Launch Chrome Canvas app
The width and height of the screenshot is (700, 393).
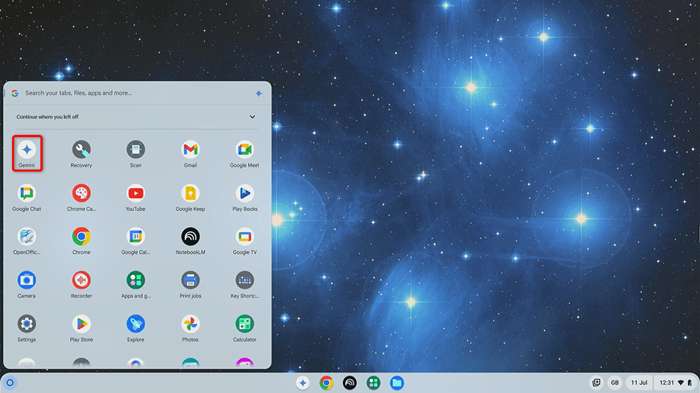[81, 197]
